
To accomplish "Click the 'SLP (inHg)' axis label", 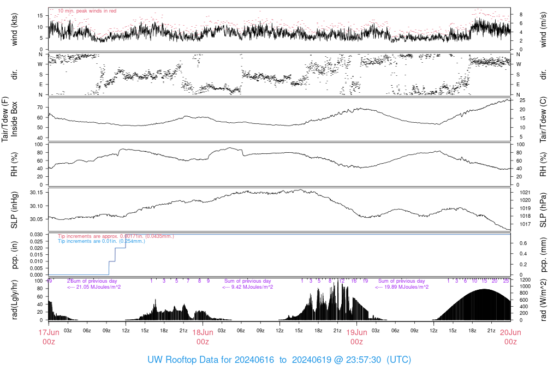I will (x=14, y=210).
